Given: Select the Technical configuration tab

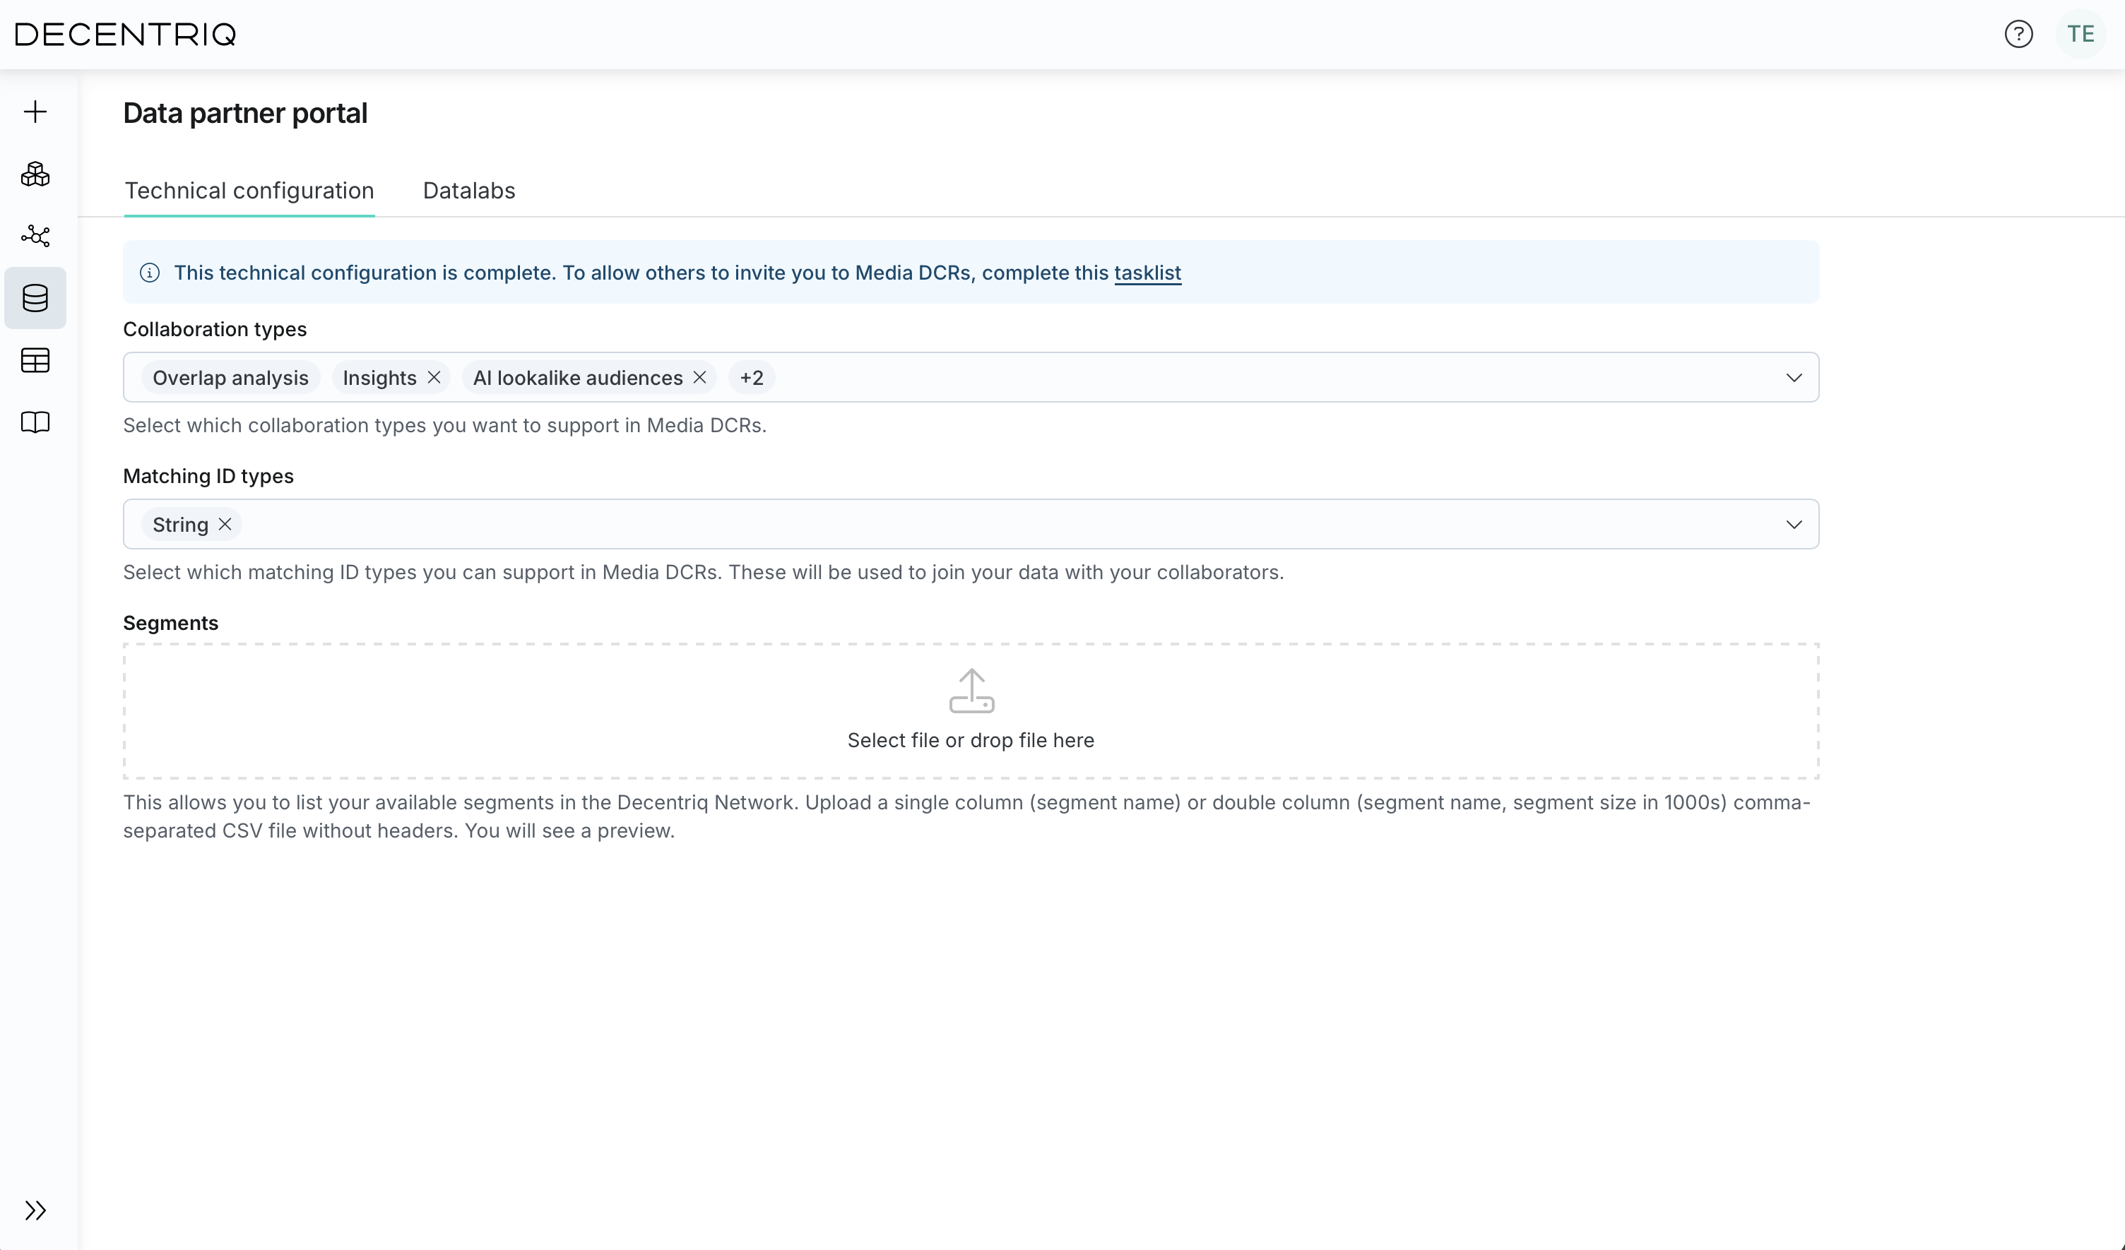Looking at the screenshot, I should click(249, 191).
